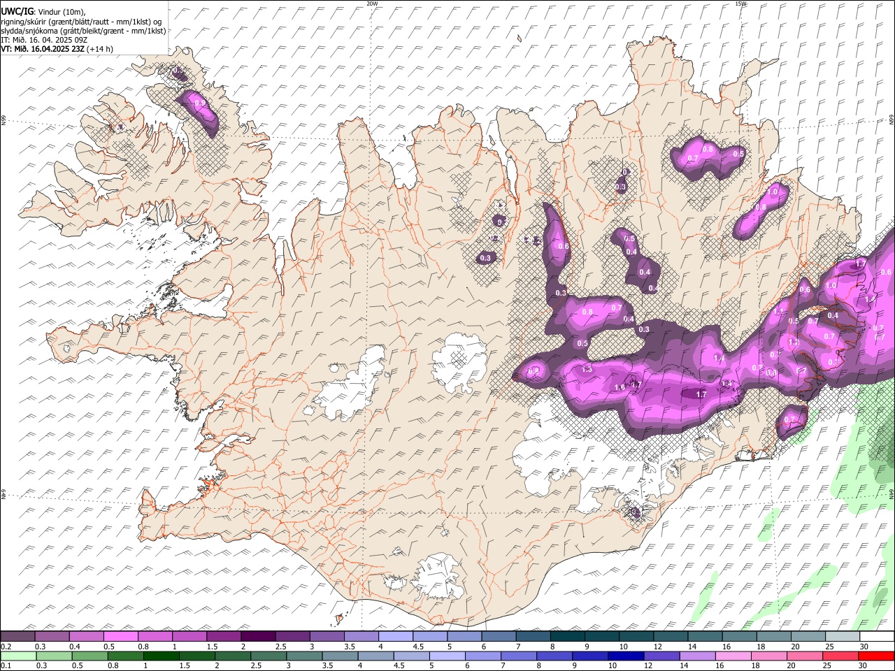Viewport: 895px width, 671px height.
Task: Click the 'VT: Mið. 16.04.2025 23Z (+14 h)' line
Action: pyautogui.click(x=57, y=49)
